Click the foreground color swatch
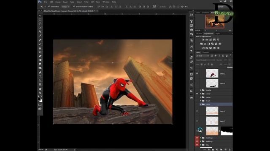Viewport: 270px width, 151px height. point(39,99)
